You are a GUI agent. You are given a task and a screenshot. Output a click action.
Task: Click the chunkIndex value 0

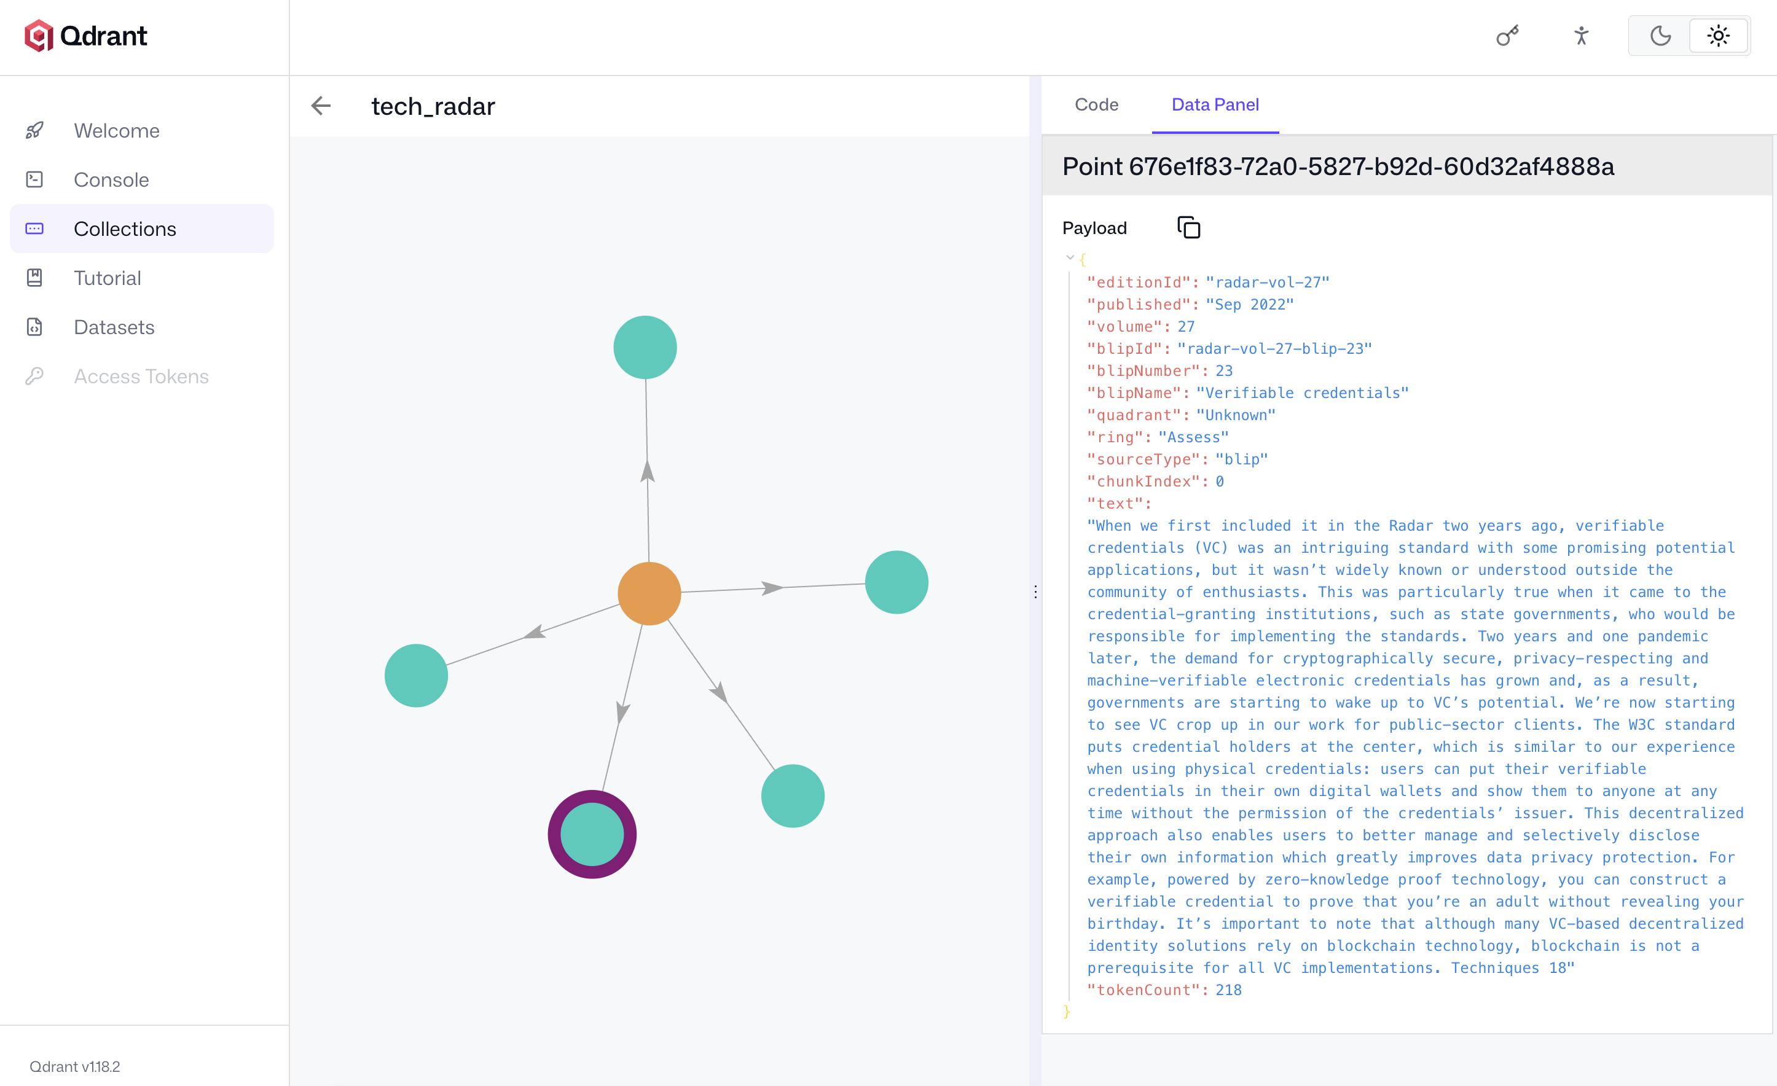click(x=1220, y=481)
